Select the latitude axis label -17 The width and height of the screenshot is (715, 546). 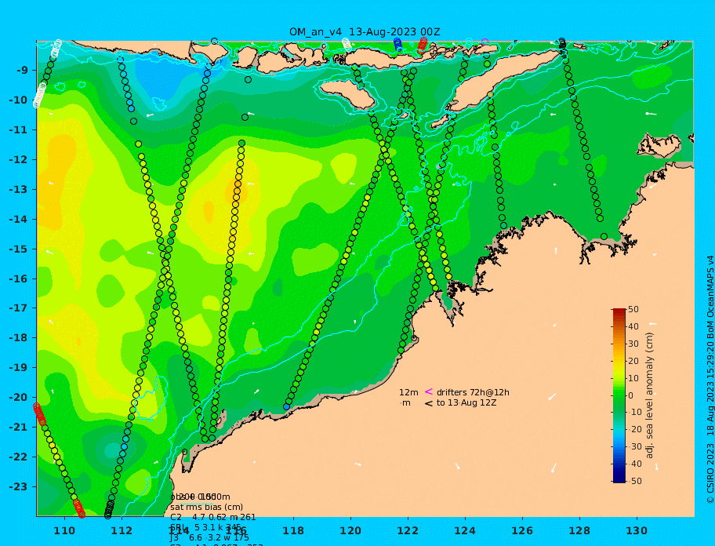point(19,308)
